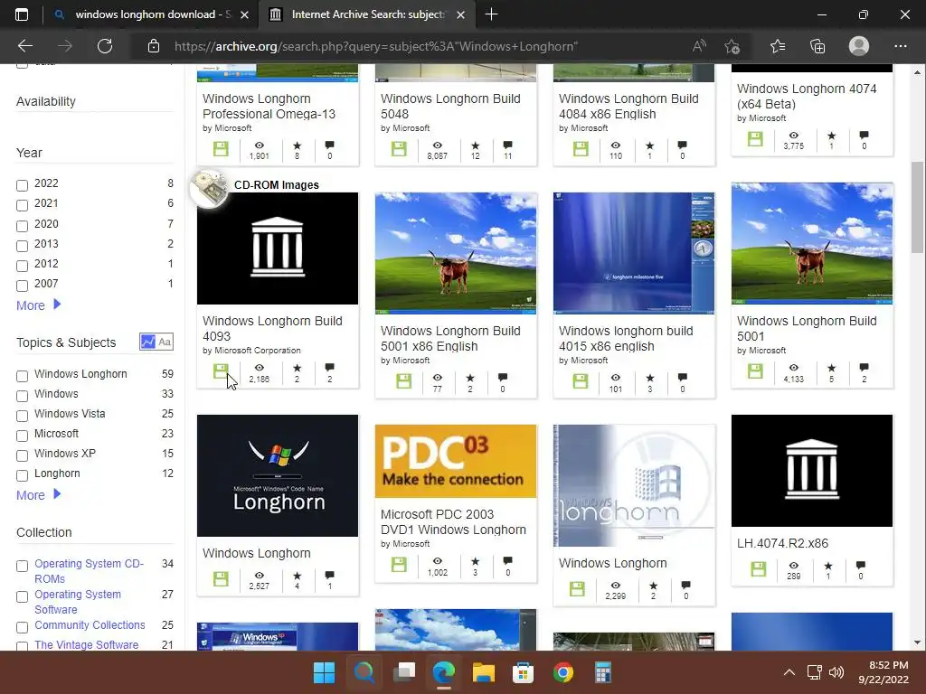Viewport: 926px width, 694px height.
Task: Open Windows Longhorn Build 5001 x86 English link
Action: pyautogui.click(x=450, y=339)
